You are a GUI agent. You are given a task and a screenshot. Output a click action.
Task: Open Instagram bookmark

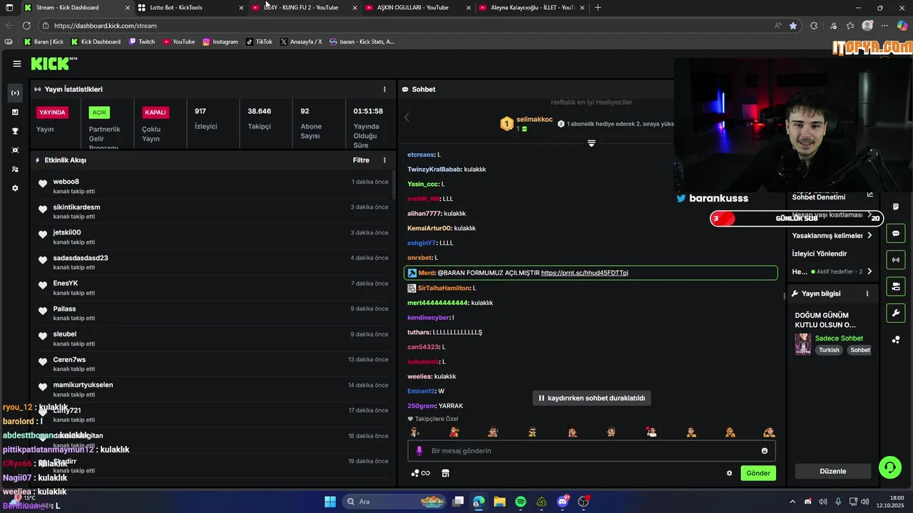pyautogui.click(x=220, y=42)
